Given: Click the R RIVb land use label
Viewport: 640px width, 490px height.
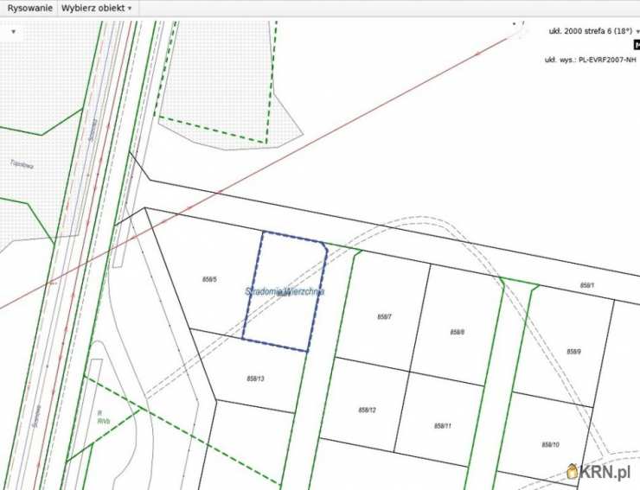Looking at the screenshot, I should point(104,417).
